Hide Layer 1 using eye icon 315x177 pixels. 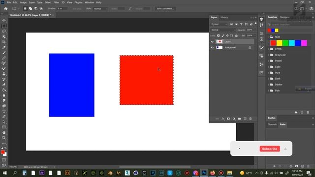(x=212, y=42)
